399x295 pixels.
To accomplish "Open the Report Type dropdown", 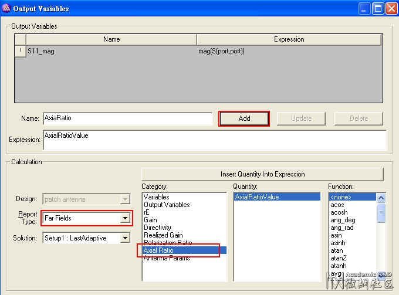I will point(125,218).
